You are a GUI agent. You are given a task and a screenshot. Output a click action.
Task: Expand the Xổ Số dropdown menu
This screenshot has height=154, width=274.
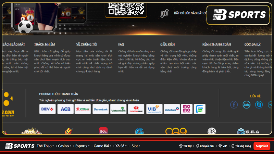(x=121, y=146)
